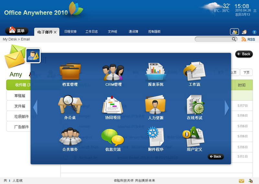Click the Back button inside blue overlay

point(216,156)
